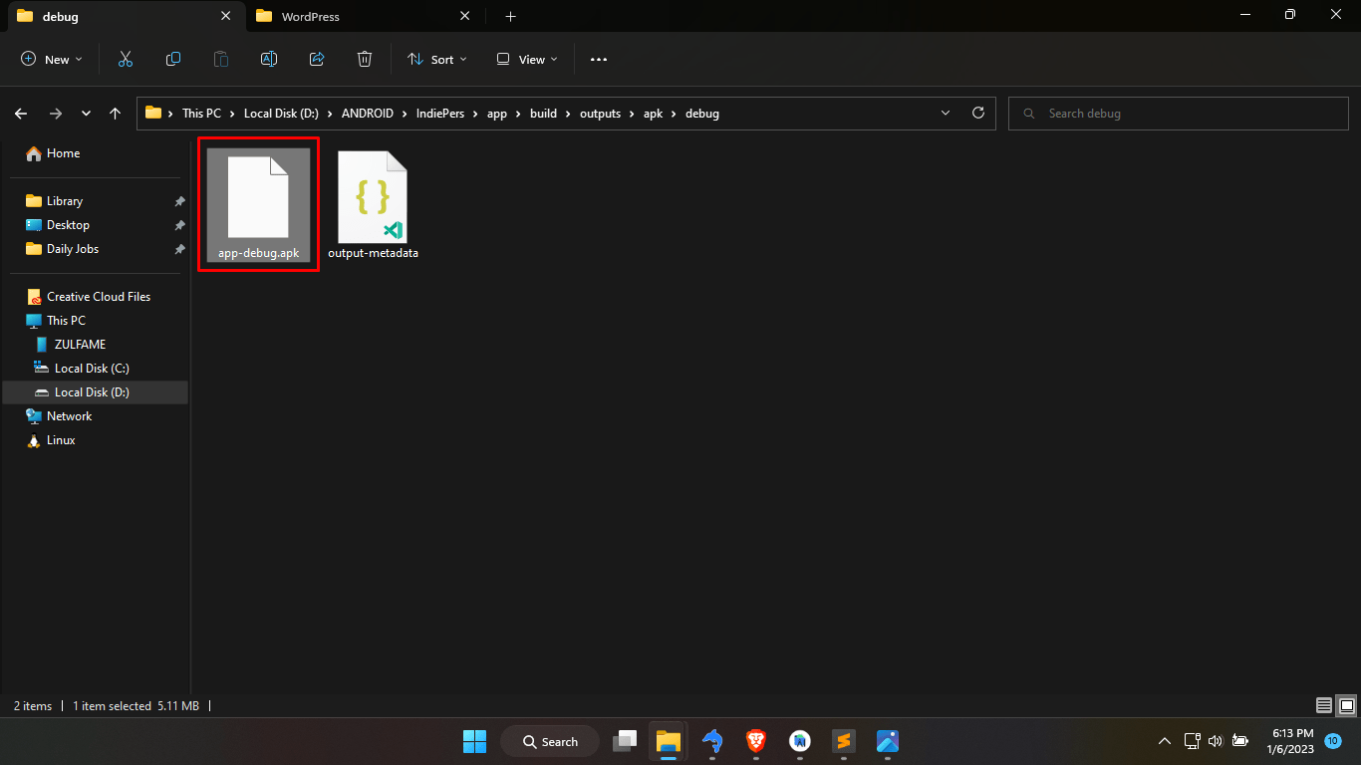The image size is (1361, 765).
Task: Open the View dropdown
Action: pyautogui.click(x=525, y=59)
